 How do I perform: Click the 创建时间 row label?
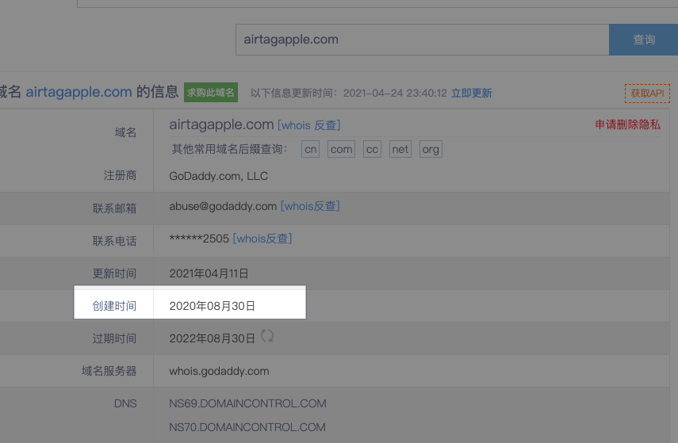114,306
